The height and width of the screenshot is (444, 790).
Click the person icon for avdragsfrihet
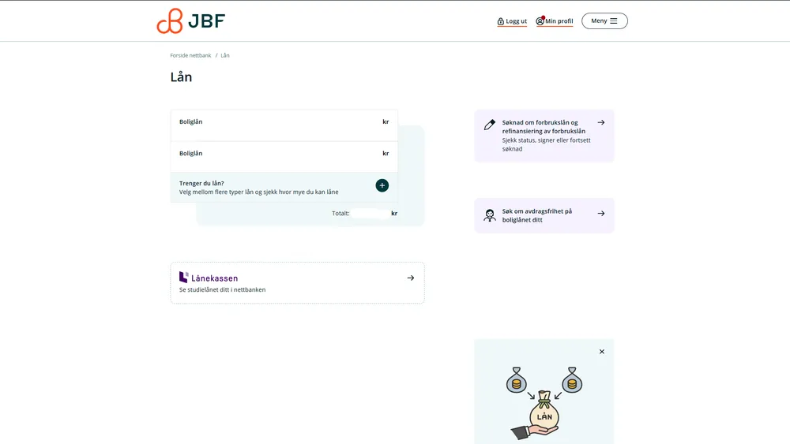point(490,215)
